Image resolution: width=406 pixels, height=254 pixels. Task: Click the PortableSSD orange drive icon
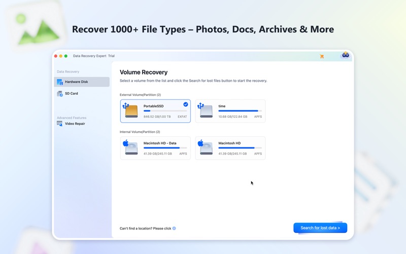pos(130,111)
